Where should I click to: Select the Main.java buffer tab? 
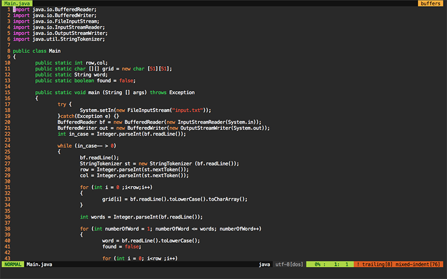tap(17, 3)
